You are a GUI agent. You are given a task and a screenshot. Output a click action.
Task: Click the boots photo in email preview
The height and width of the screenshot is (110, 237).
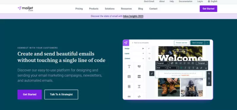click(x=169, y=87)
